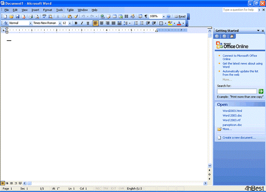This screenshot has height=192, width=266.
Task: Open the Drawing toolbar icon
Action: (132, 17)
